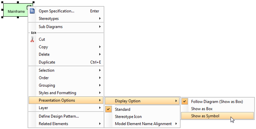Viewport: 256px width, 129px height.
Task: Toggle the Standard presentation option
Action: [x=142, y=109]
